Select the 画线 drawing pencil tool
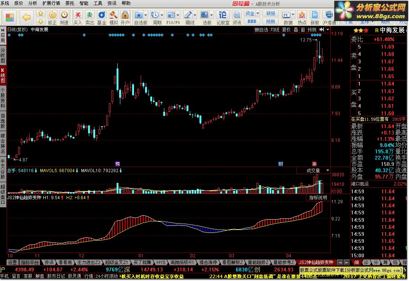This screenshot has width=409, height=281. [188, 14]
